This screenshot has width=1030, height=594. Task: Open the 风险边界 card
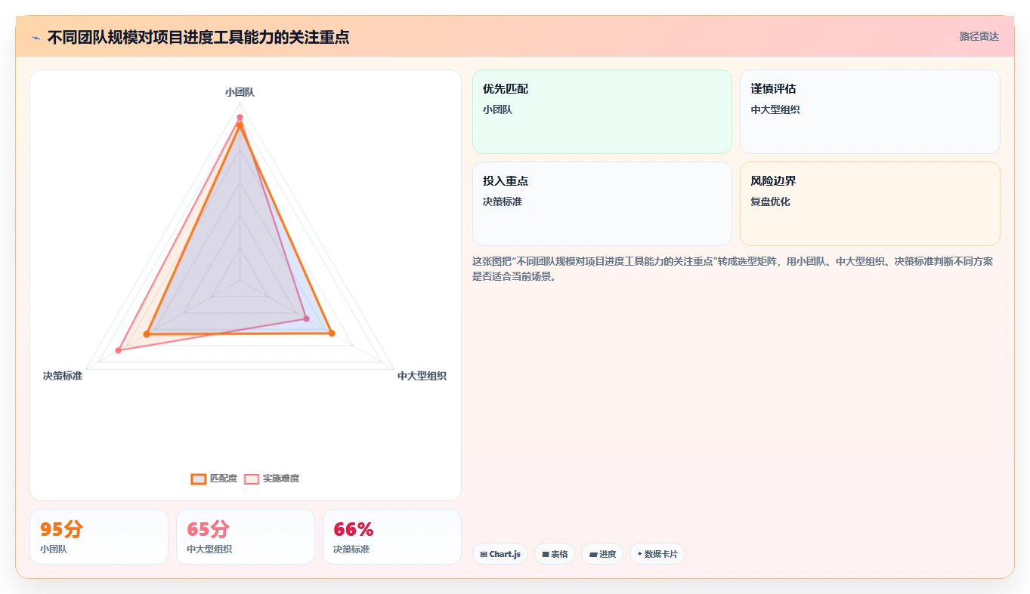pos(870,204)
